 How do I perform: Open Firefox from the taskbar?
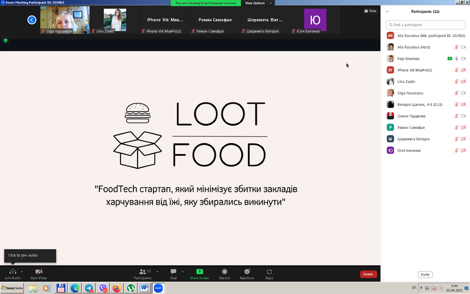click(117, 288)
